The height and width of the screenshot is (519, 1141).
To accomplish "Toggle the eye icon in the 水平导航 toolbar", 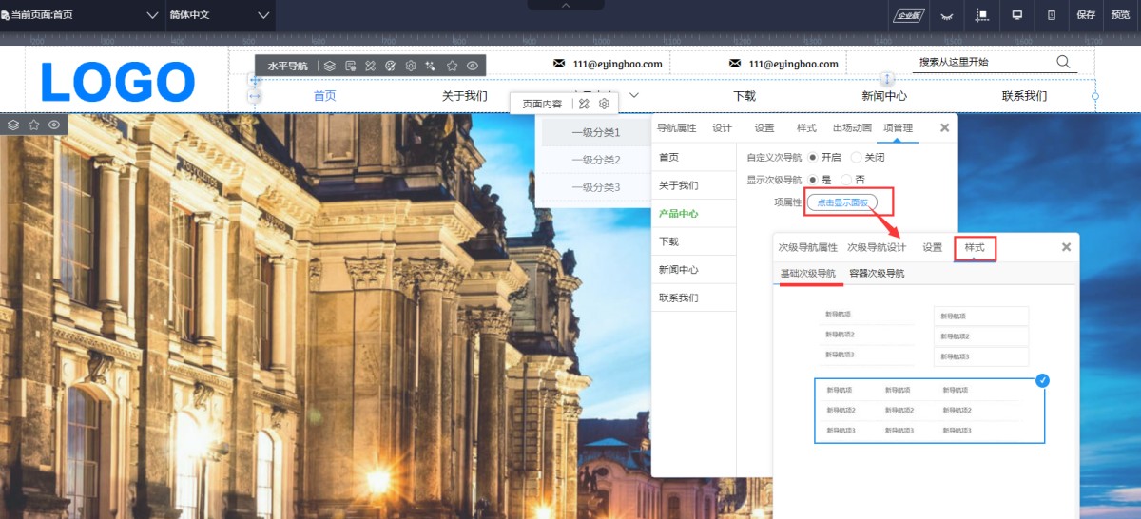I will click(473, 66).
